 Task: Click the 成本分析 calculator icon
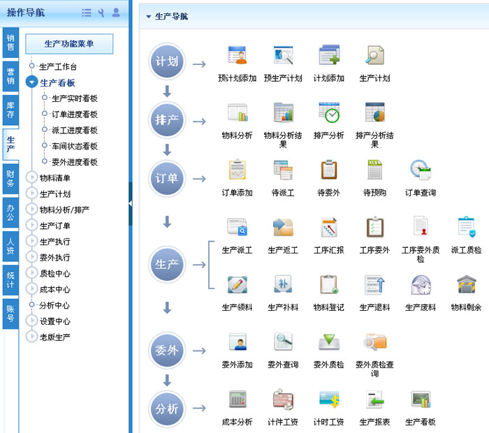point(237,399)
